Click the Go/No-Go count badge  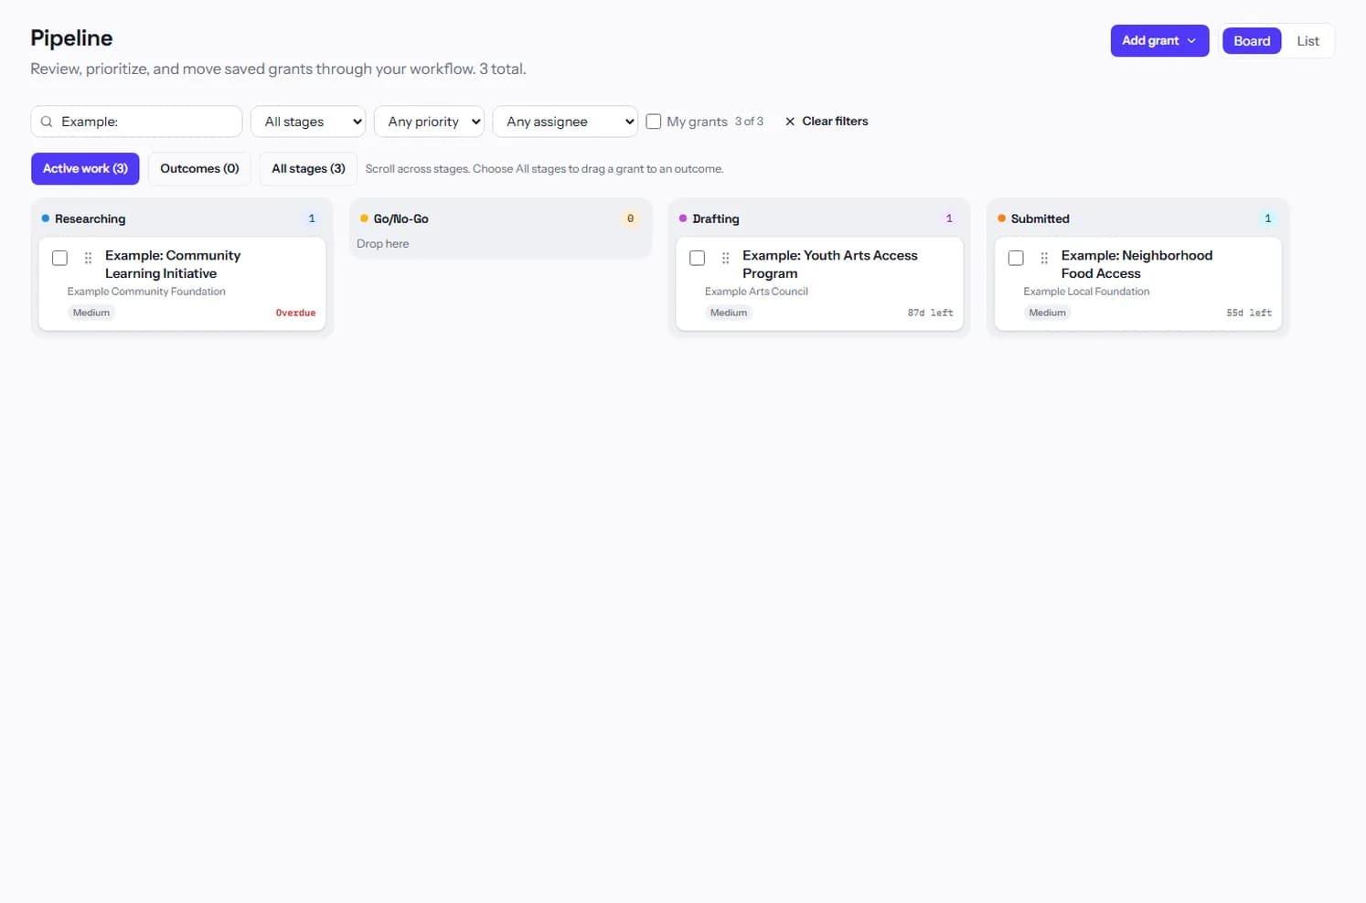click(630, 218)
